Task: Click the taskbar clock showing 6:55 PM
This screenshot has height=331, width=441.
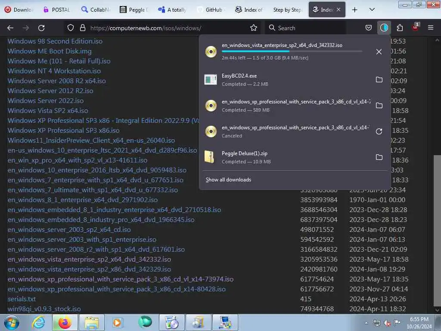Action: point(419,323)
